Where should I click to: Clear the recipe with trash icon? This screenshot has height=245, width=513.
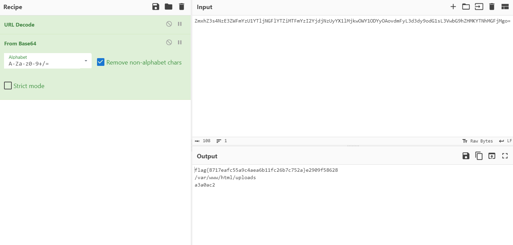point(182,7)
